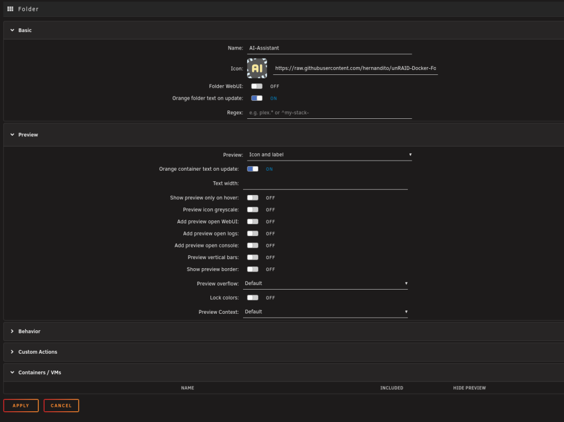Enable Add preview open console switch

click(253, 245)
